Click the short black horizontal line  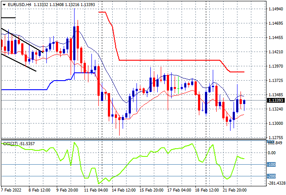[x=8, y=18]
